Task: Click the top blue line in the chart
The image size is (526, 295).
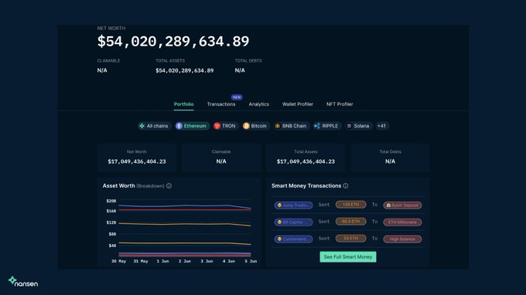Action: pyautogui.click(x=185, y=206)
